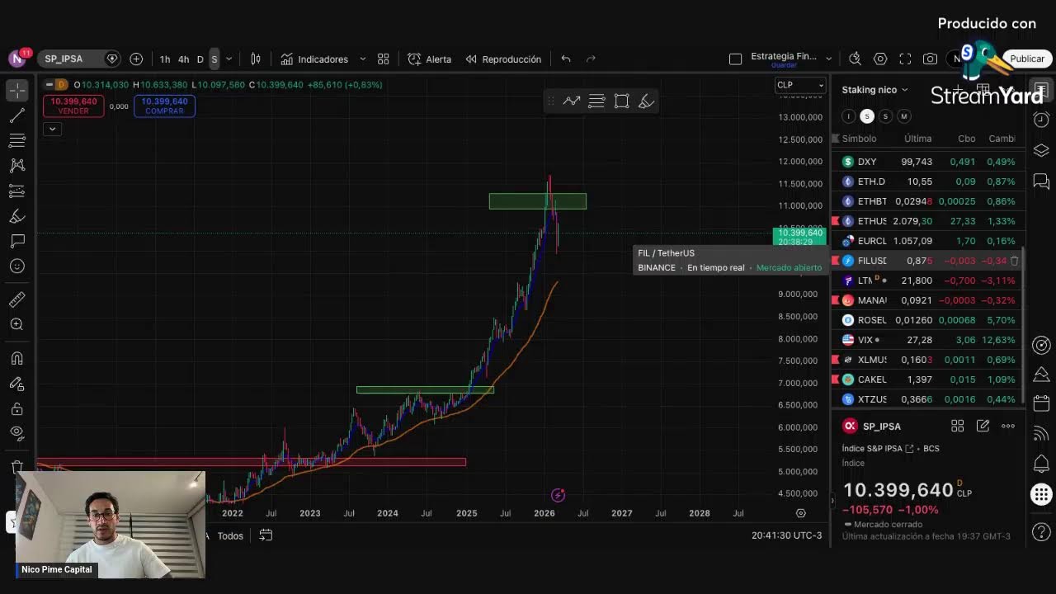
Task: Toggle stay in drawing mode
Action: (17, 384)
